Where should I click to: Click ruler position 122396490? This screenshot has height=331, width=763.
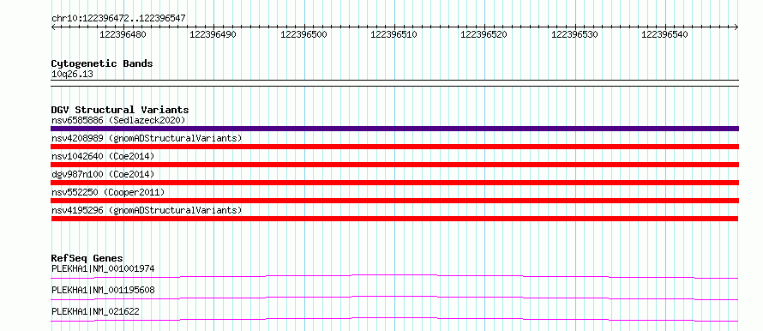coord(213,34)
